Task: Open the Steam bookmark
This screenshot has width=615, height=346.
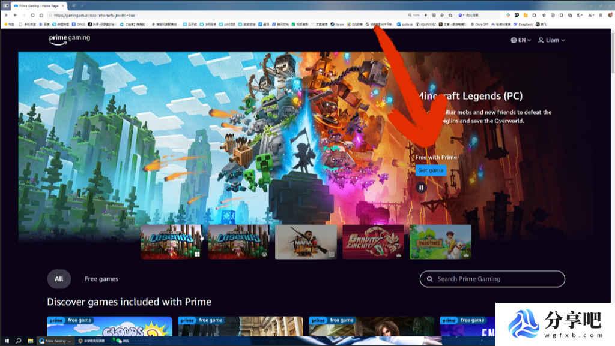Action: pos(337,24)
